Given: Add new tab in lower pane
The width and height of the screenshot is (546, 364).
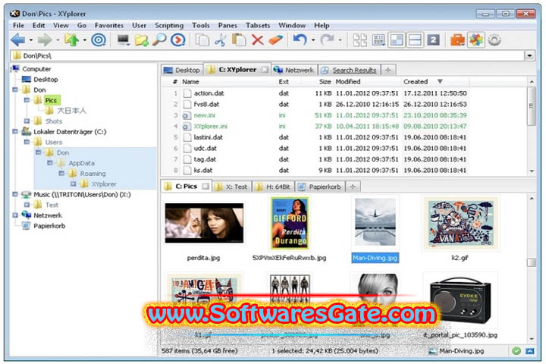Looking at the screenshot, I should (x=353, y=187).
